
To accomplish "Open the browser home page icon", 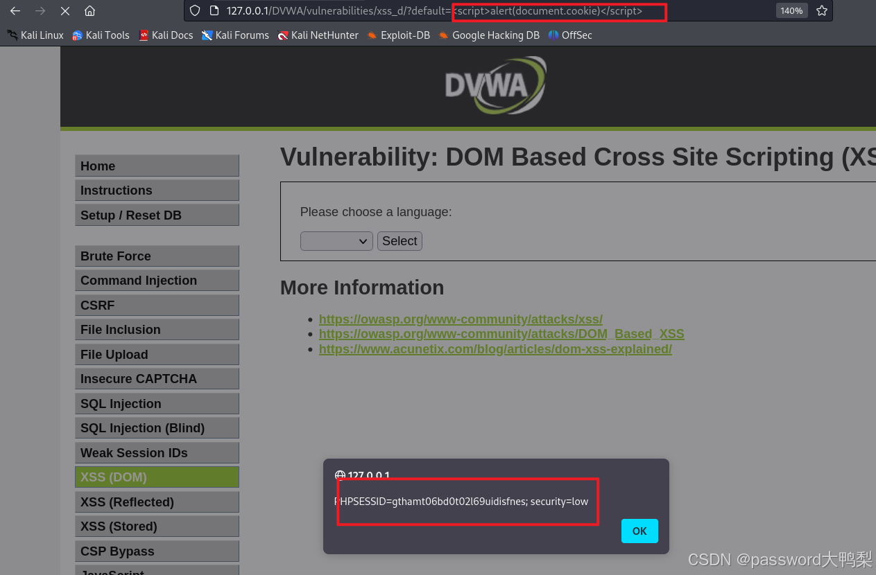I will point(89,11).
